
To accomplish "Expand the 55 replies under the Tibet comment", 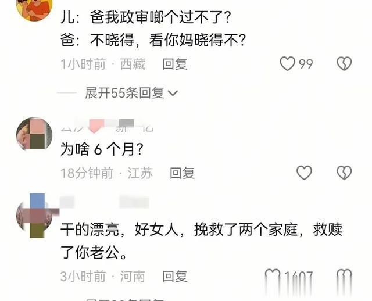I will 131,93.
